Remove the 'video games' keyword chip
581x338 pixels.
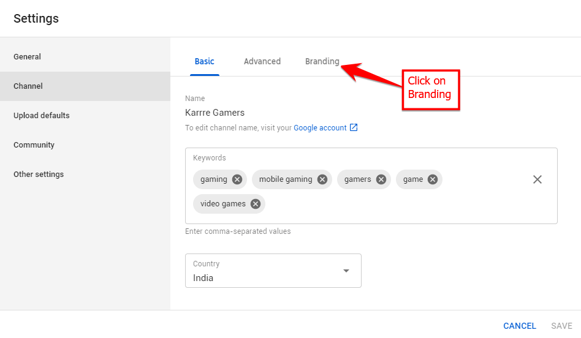tap(256, 204)
